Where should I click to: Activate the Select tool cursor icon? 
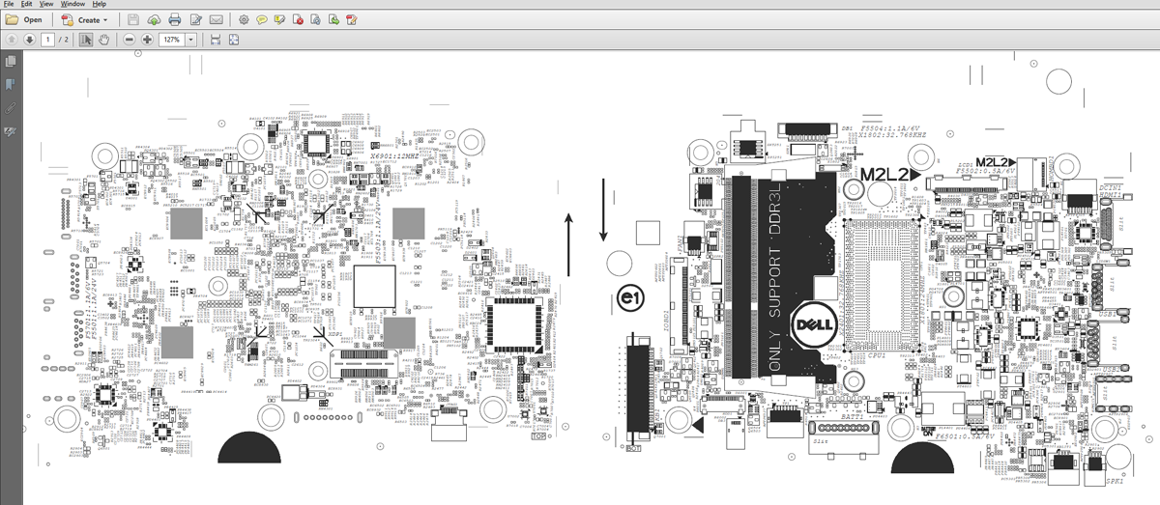click(86, 40)
